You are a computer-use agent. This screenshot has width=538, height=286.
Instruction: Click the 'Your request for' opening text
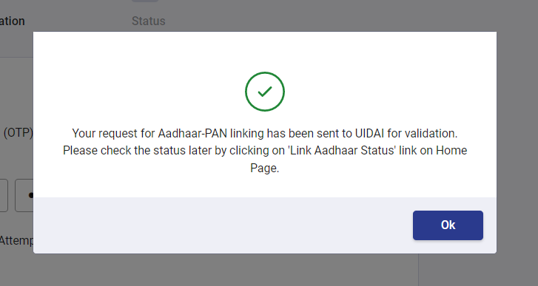(113, 133)
